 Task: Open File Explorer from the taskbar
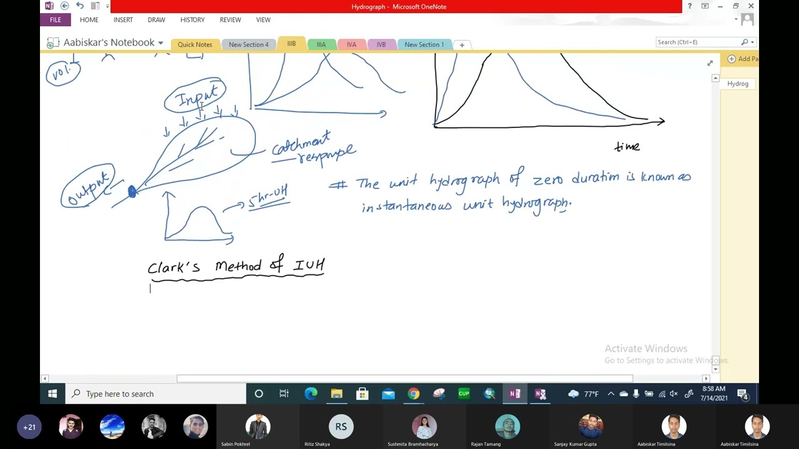[x=336, y=393]
